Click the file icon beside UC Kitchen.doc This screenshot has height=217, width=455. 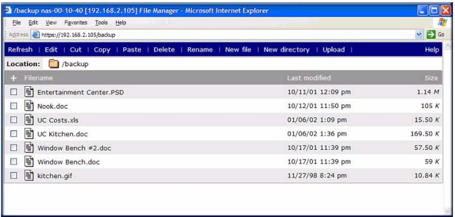click(x=29, y=134)
